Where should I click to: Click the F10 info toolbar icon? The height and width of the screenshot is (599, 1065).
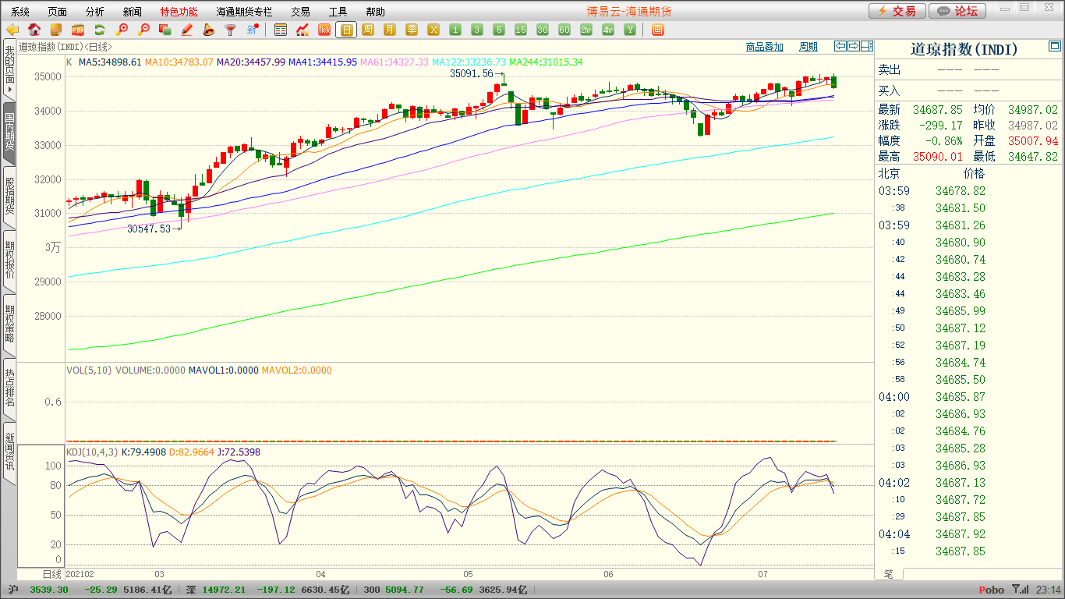coord(78,30)
